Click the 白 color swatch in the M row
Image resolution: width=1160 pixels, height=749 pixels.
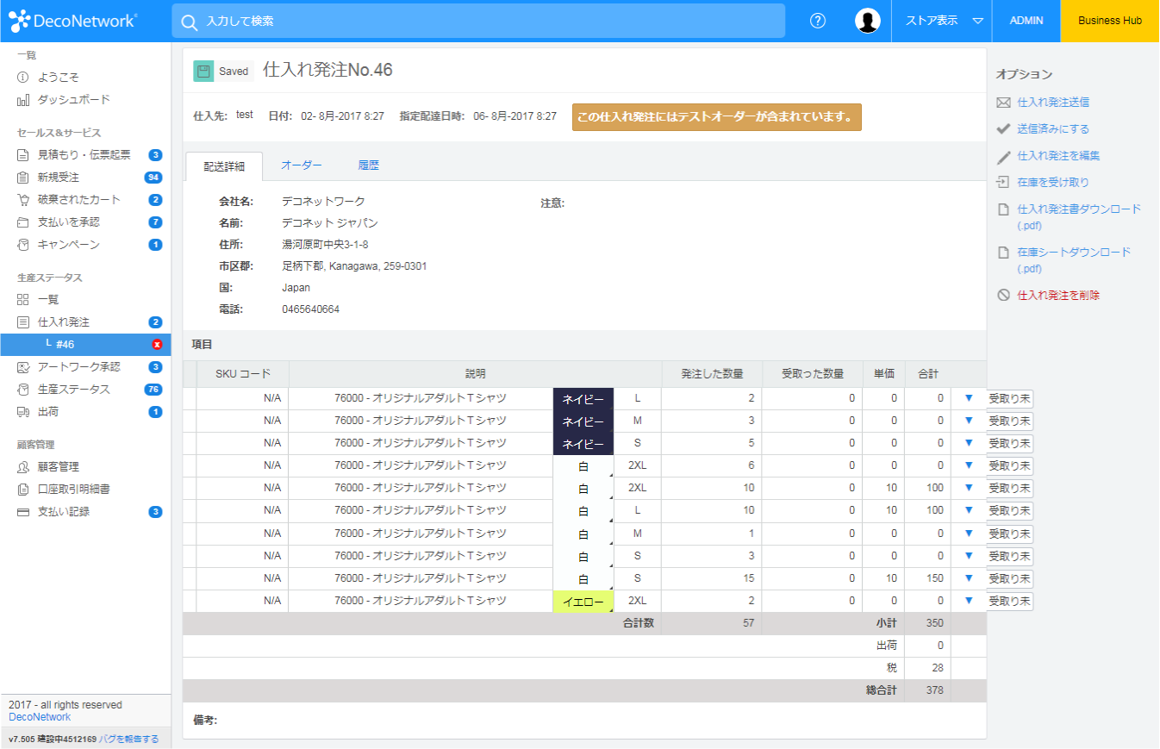point(583,534)
